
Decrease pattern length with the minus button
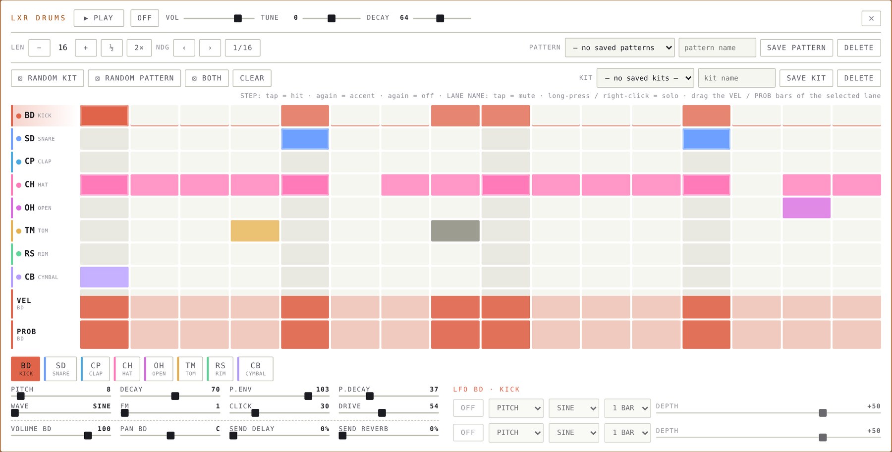click(39, 48)
